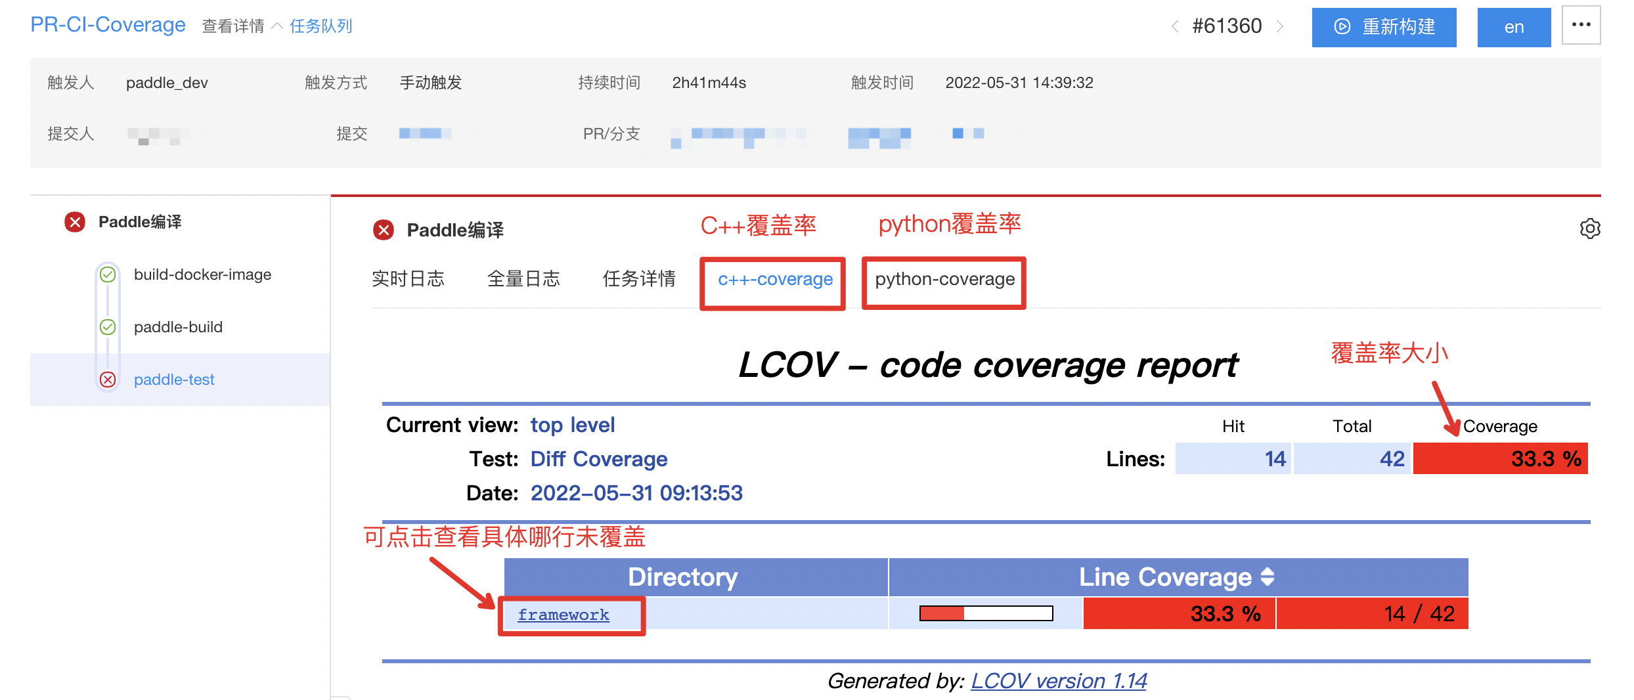
Task: Expand the paddle-test step in the sidebar
Action: (174, 379)
